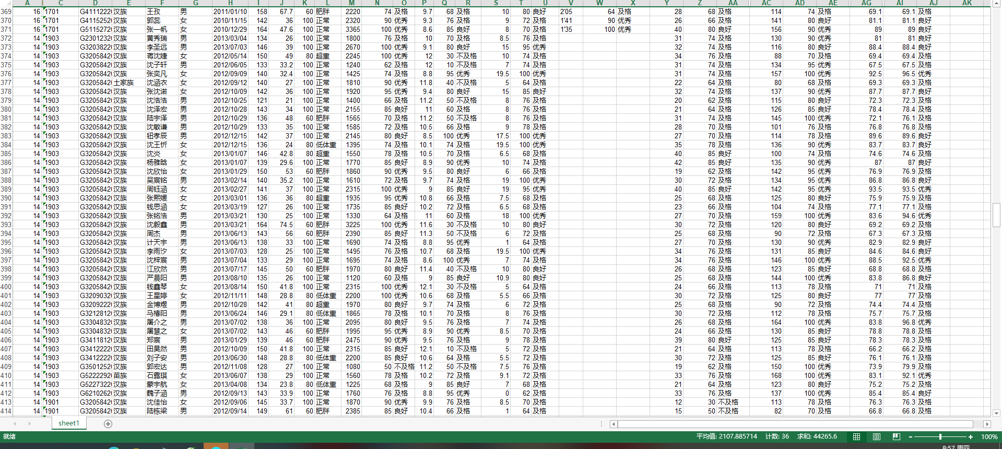
Task: Select the cell with name 陆栋梁
Action: (162, 411)
